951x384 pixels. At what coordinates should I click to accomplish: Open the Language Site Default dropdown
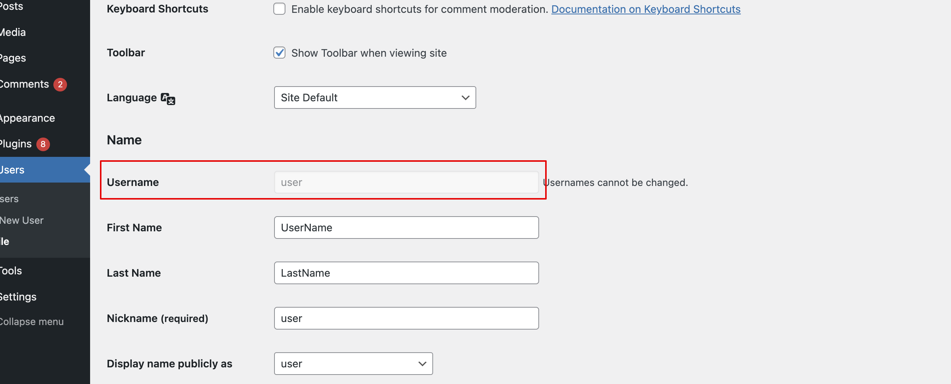pyautogui.click(x=375, y=98)
